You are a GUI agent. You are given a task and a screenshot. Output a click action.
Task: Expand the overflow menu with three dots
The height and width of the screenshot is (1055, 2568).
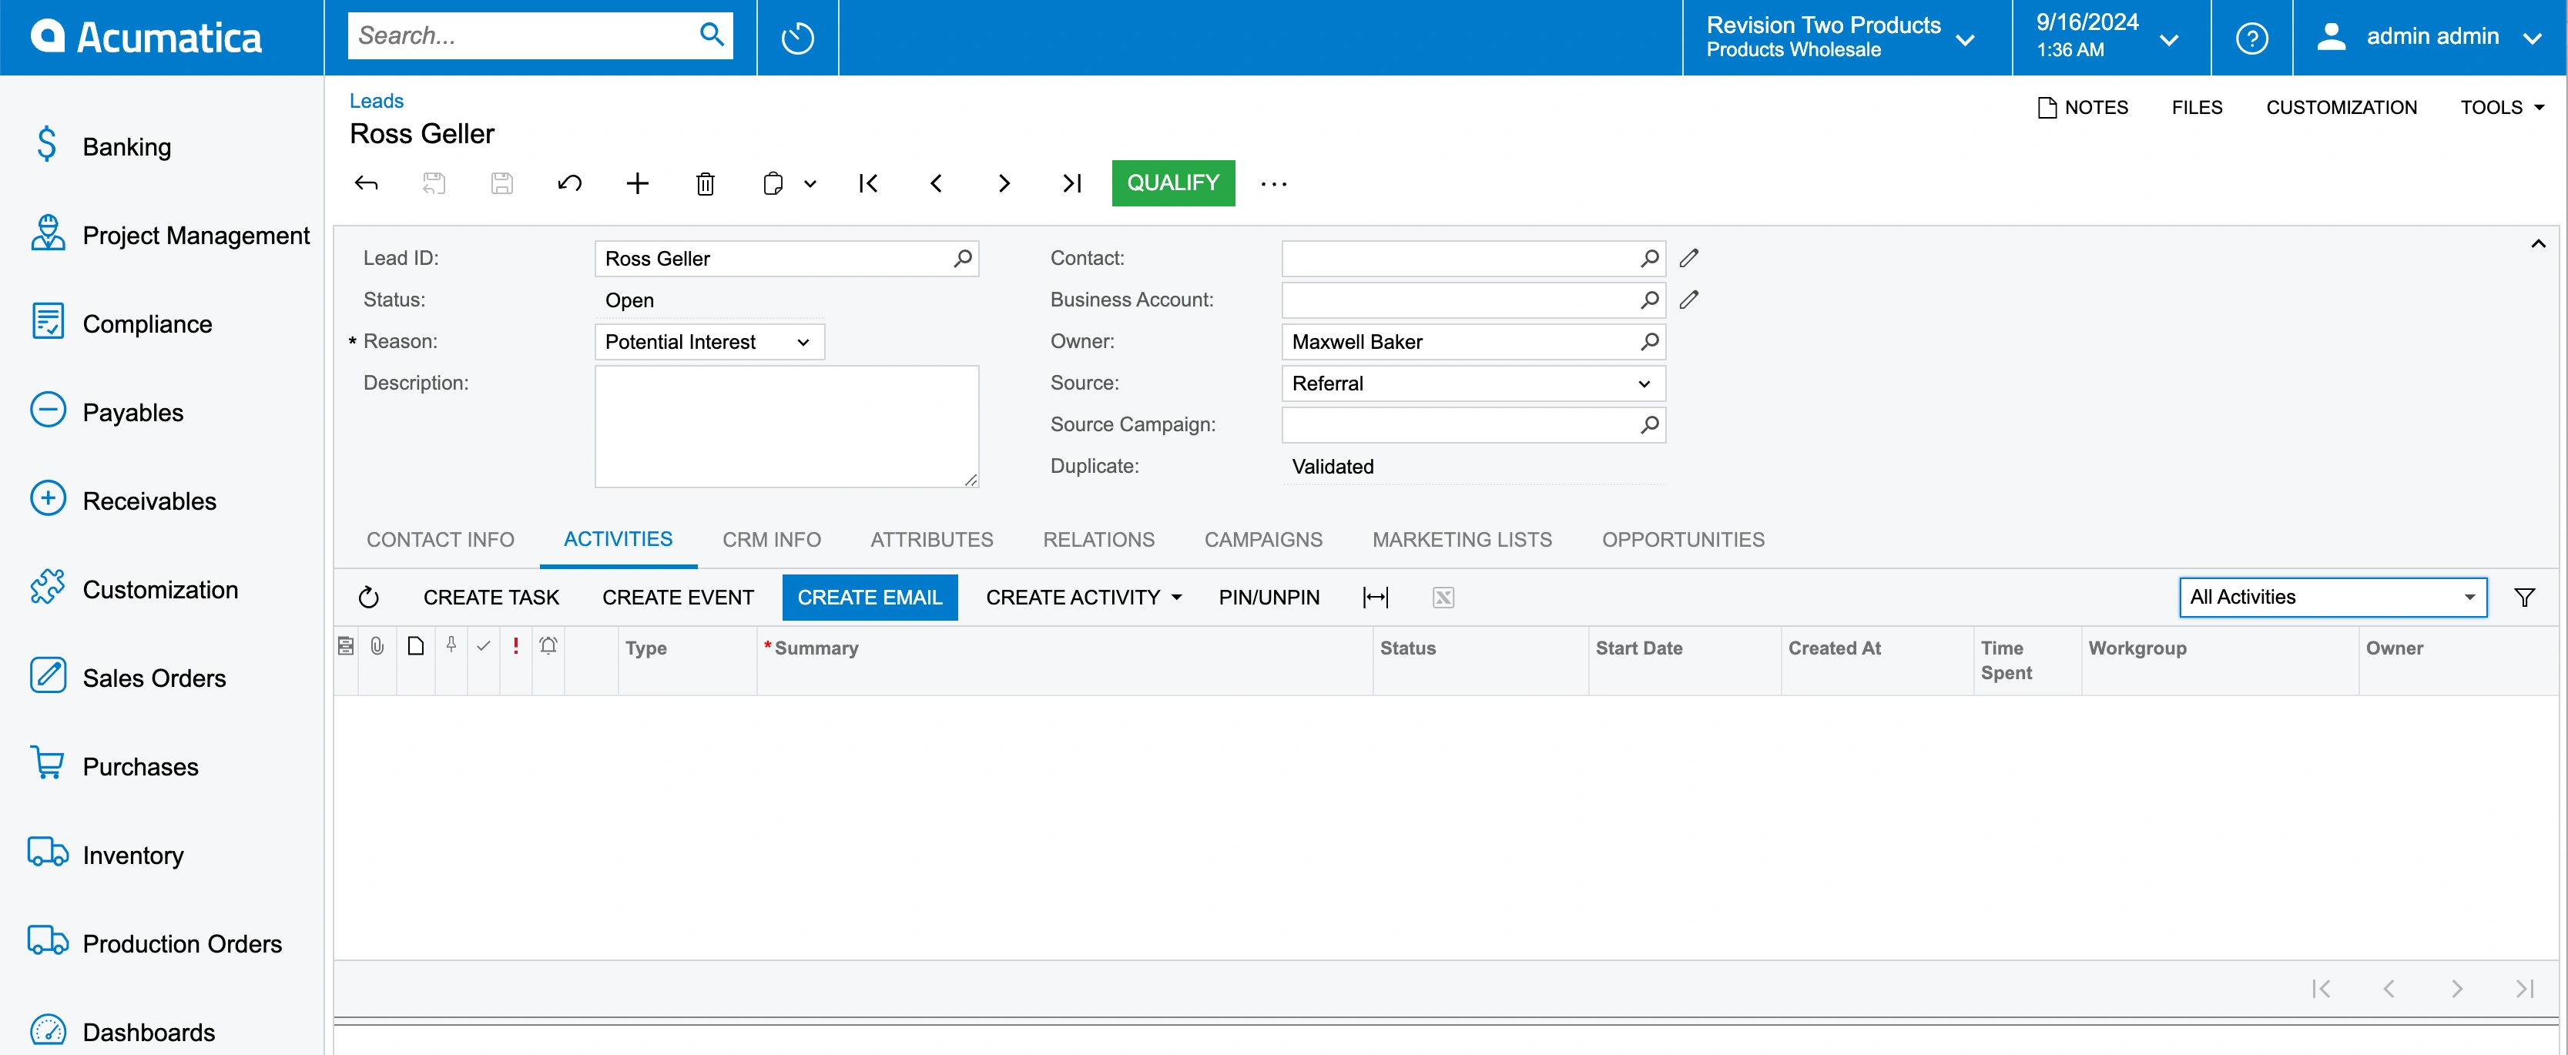point(1274,182)
